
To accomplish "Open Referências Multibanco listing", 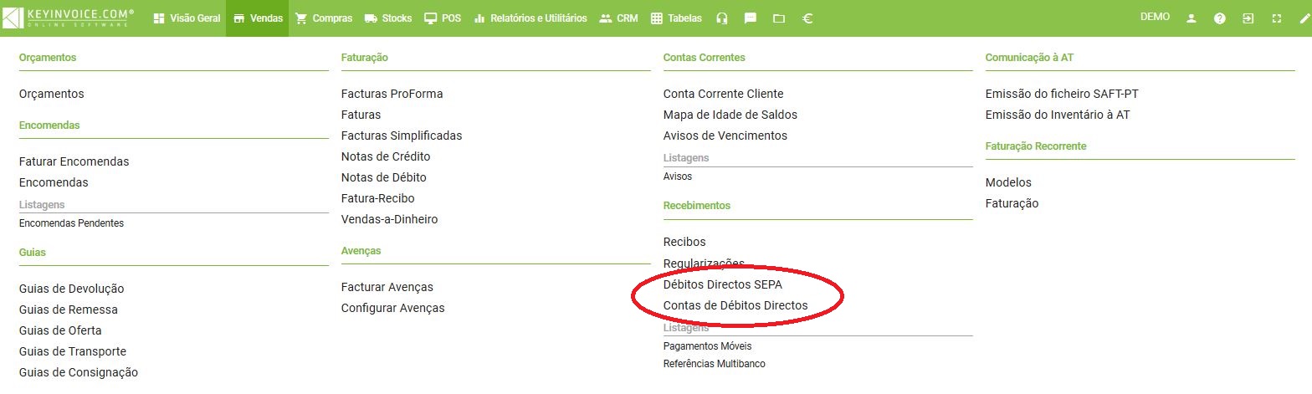I will pyautogui.click(x=715, y=364).
